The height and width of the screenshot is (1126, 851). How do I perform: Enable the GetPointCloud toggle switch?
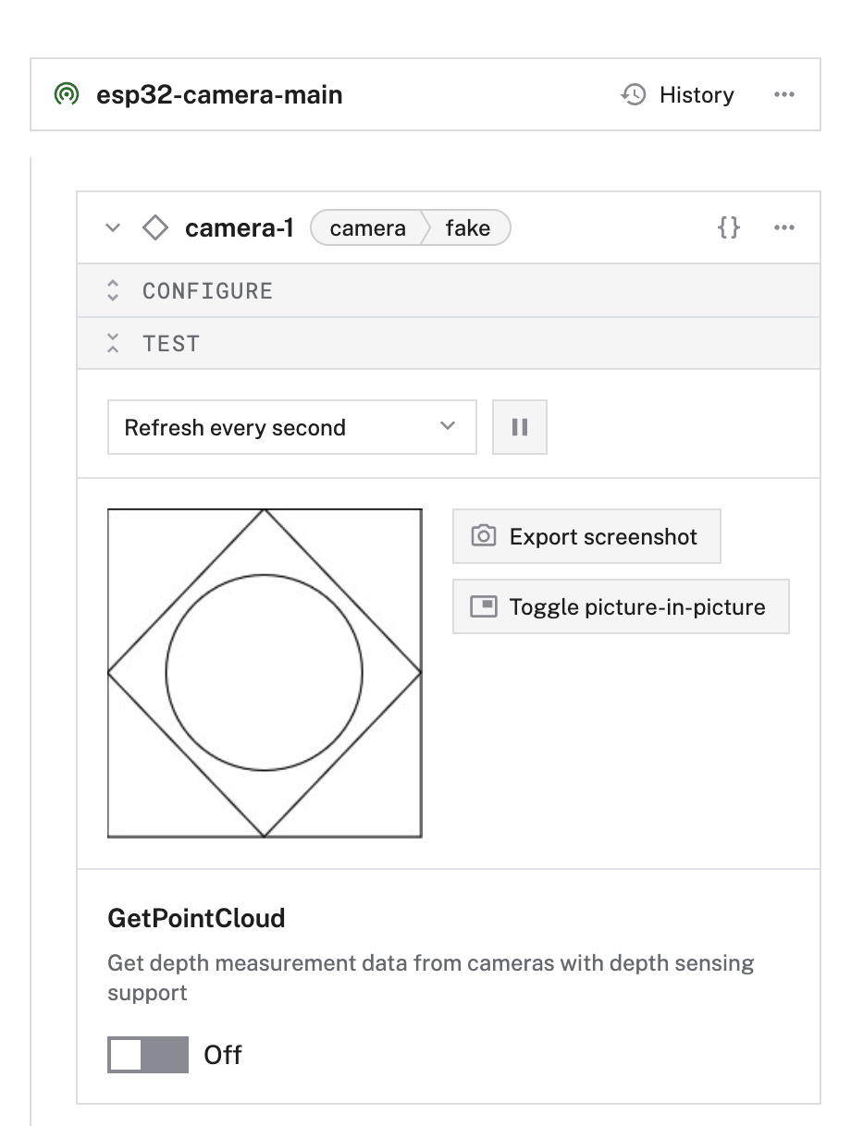point(148,1055)
